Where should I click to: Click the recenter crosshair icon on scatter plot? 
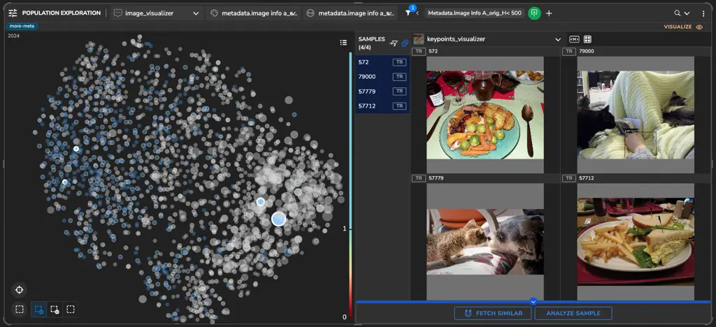click(x=20, y=290)
